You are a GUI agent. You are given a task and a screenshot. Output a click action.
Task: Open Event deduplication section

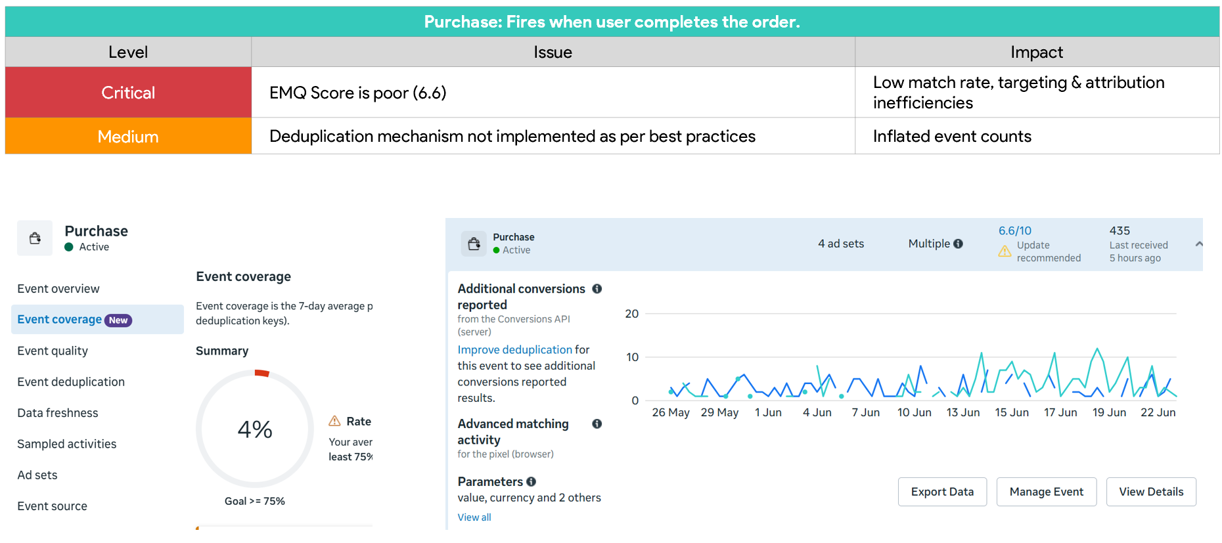(71, 382)
